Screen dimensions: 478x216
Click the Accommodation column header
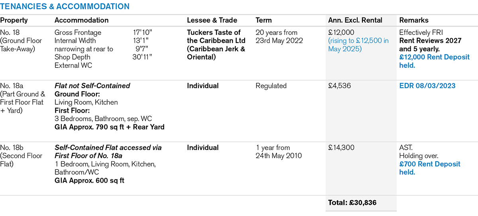(81, 20)
